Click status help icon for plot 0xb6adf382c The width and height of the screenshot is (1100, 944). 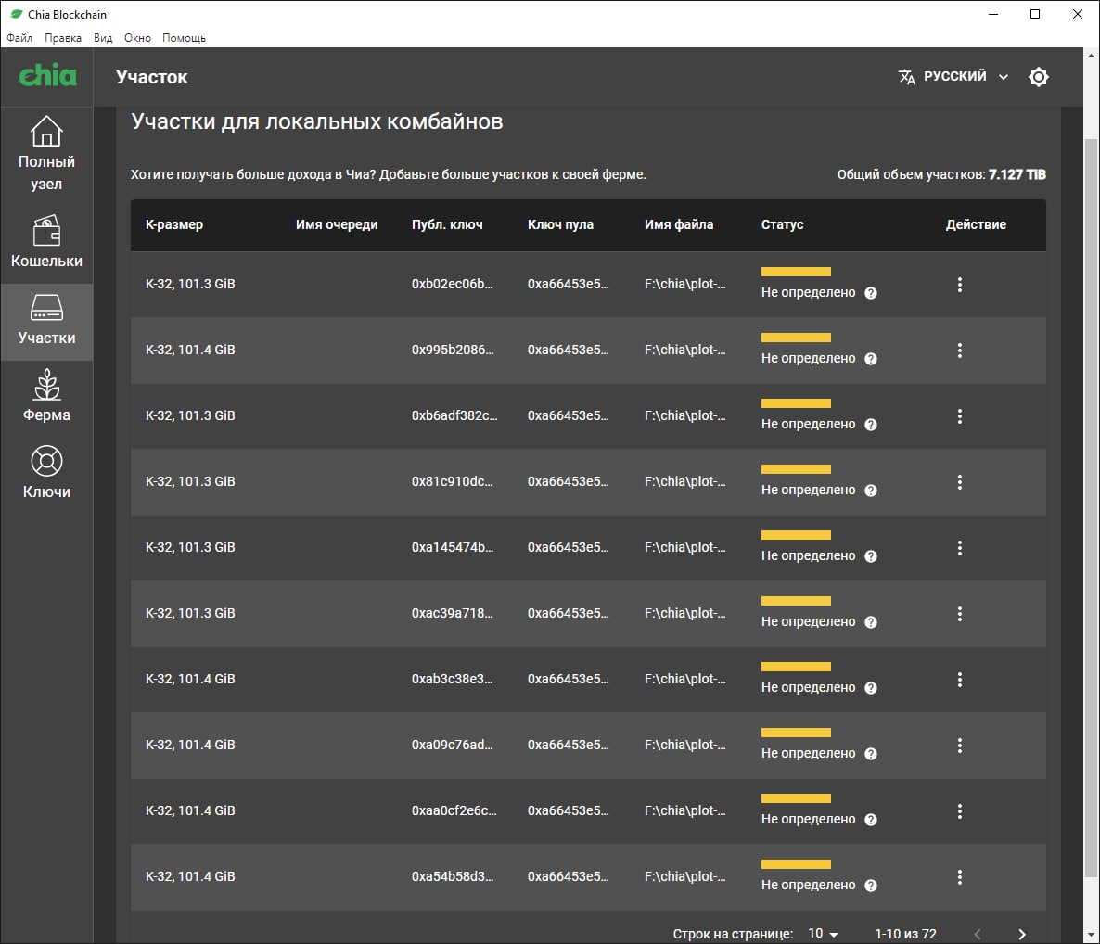coord(871,425)
